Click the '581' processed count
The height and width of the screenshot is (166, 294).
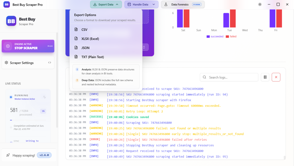[14, 110]
